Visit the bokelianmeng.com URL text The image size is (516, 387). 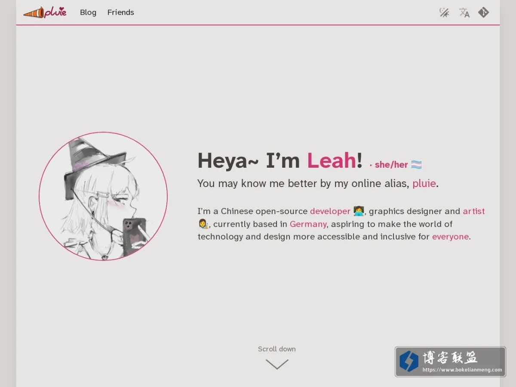[x=462, y=369]
